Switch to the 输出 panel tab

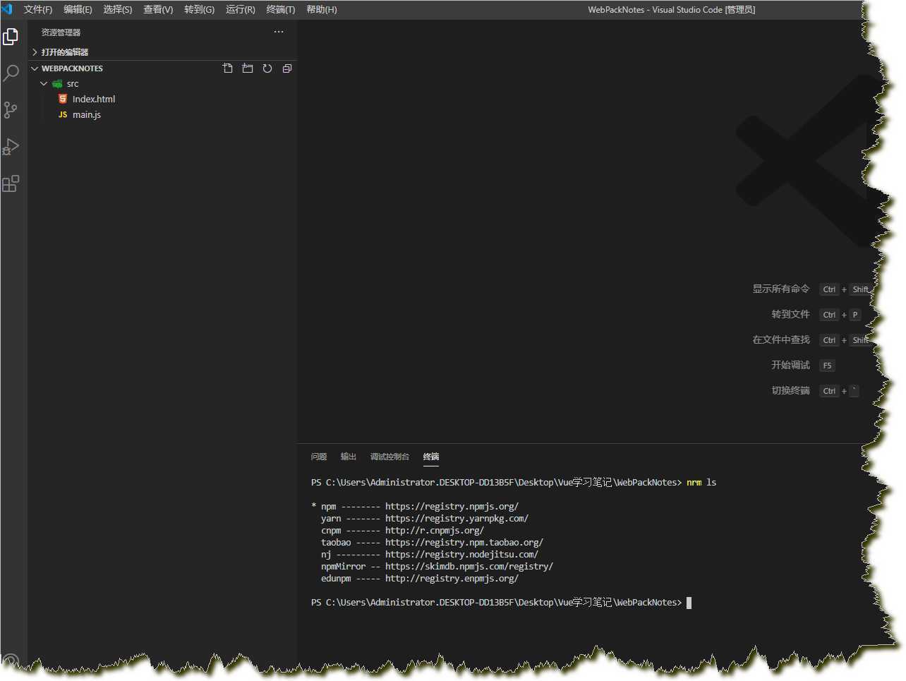tap(349, 457)
